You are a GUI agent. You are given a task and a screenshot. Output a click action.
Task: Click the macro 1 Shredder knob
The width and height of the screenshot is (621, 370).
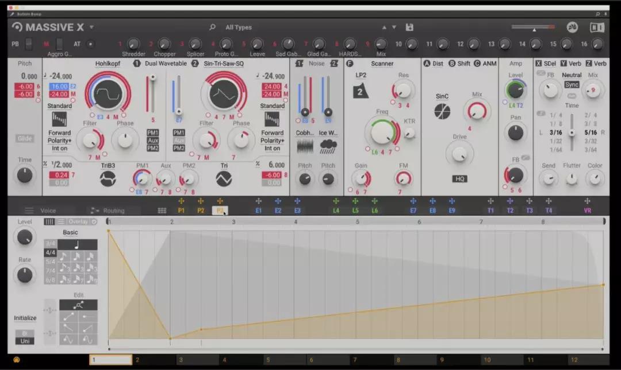133,44
